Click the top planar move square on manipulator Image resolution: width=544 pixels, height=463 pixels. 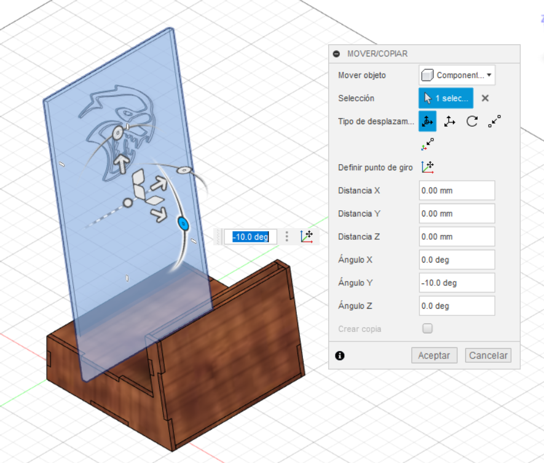click(138, 176)
